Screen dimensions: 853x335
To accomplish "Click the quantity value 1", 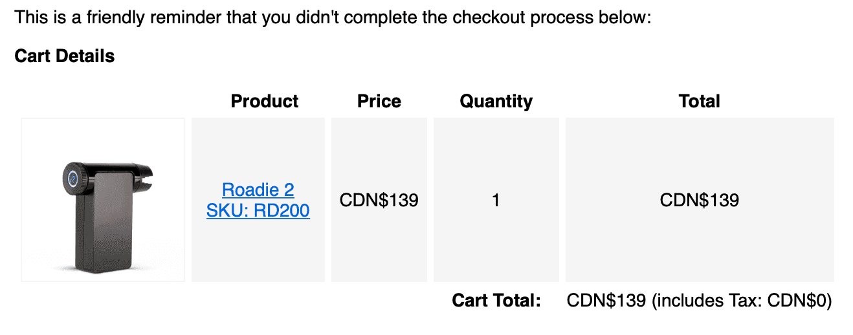I will [496, 200].
